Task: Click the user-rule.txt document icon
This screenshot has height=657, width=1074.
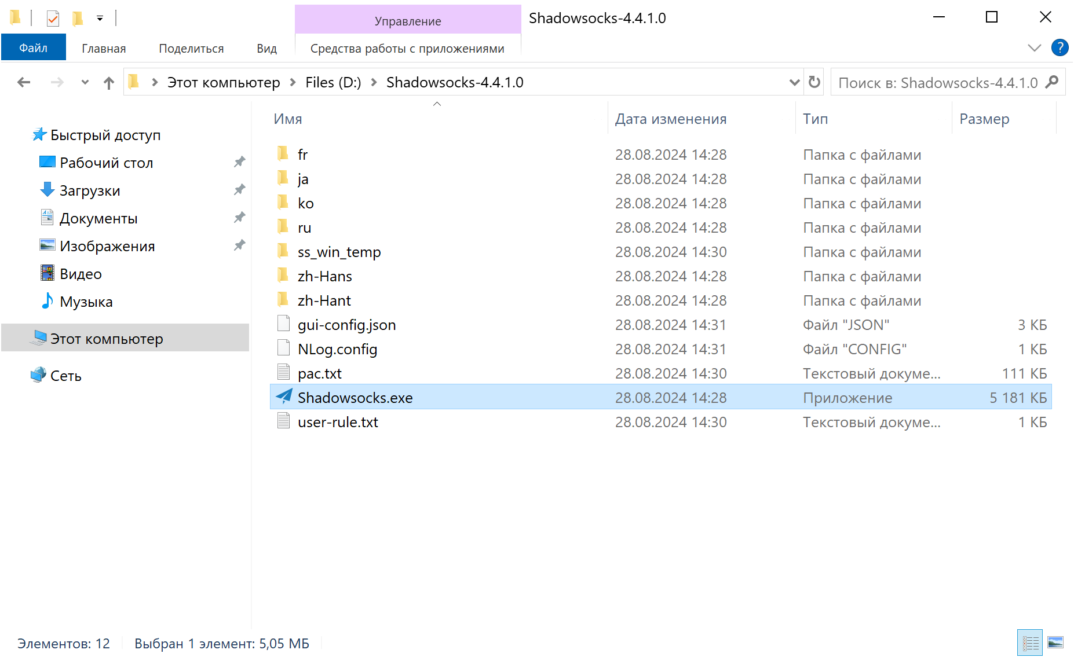Action: (x=283, y=421)
